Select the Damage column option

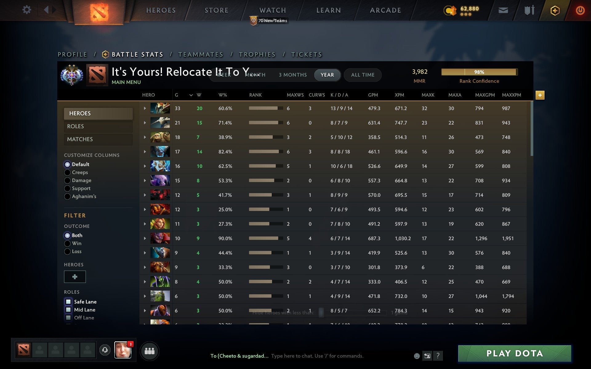67,180
